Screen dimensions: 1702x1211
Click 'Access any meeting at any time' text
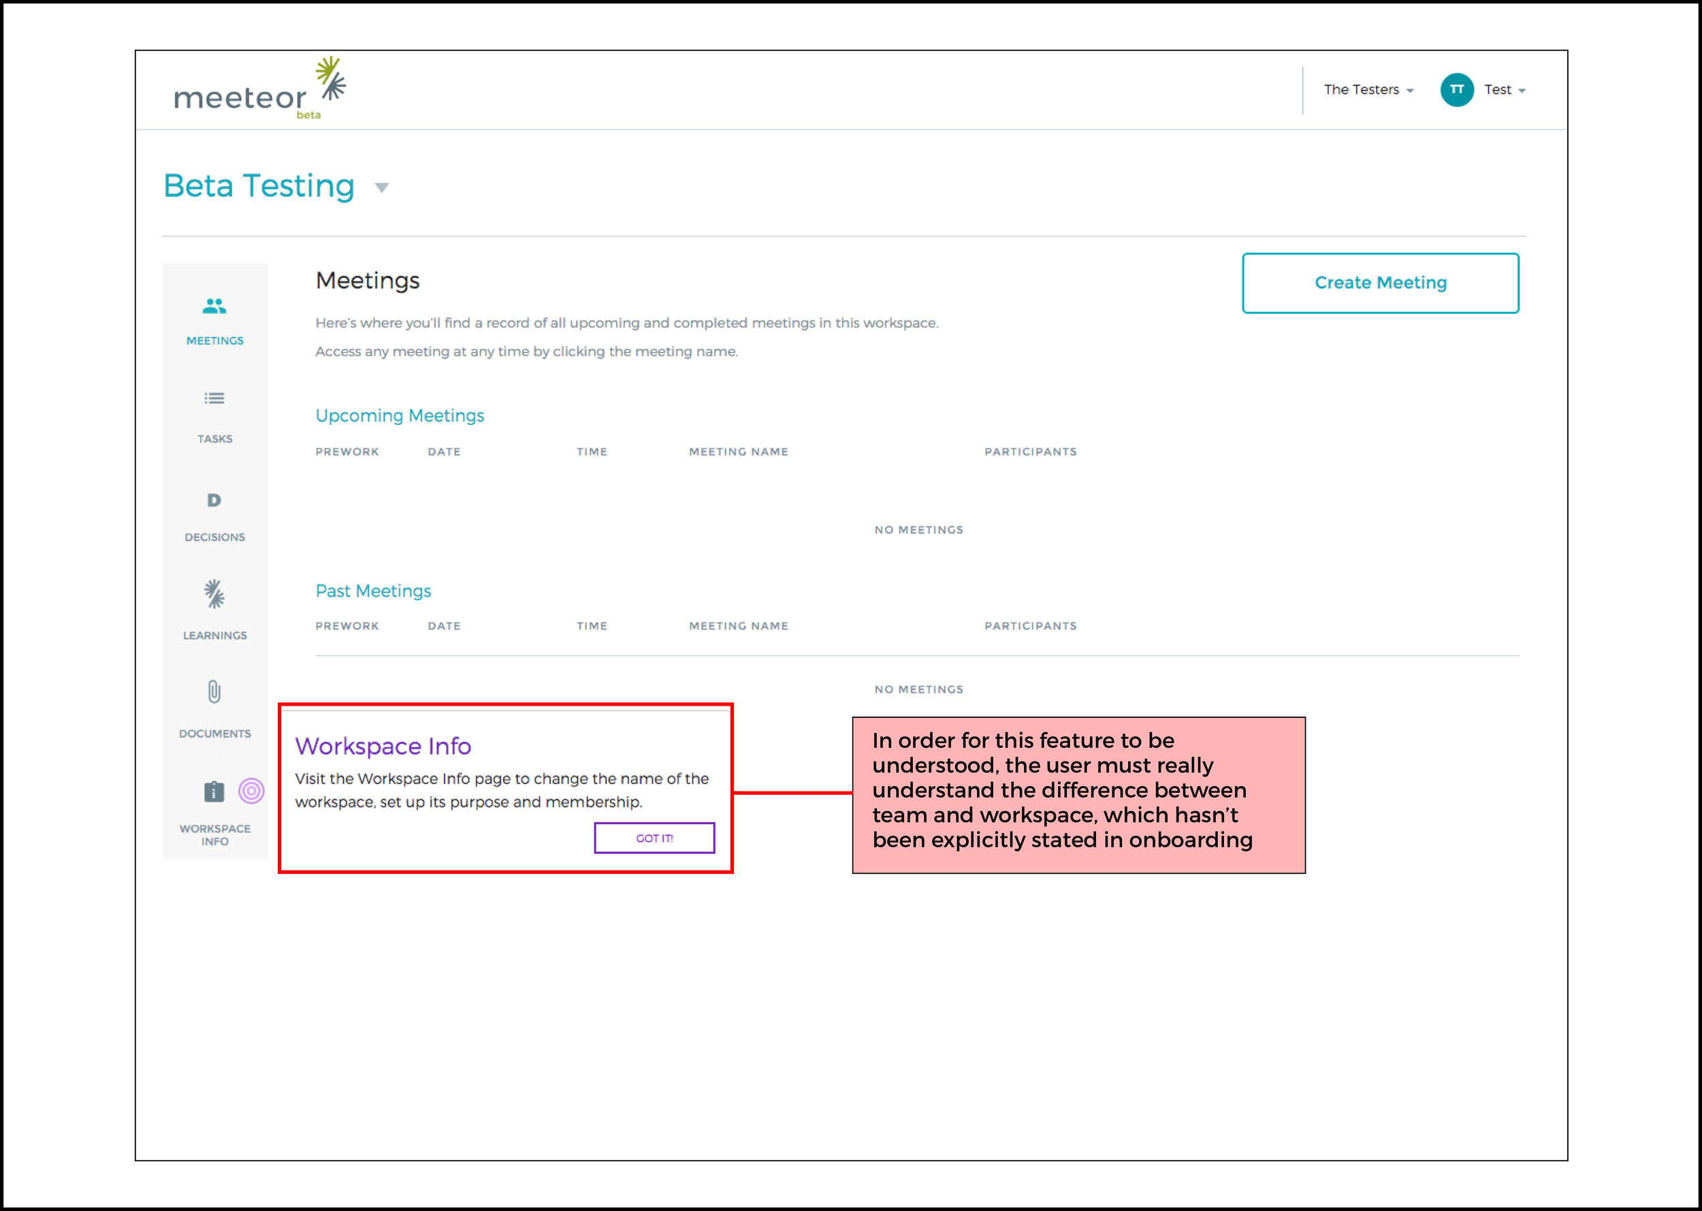tap(527, 351)
